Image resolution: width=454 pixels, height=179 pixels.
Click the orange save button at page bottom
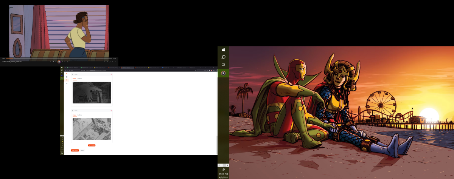[75, 150]
